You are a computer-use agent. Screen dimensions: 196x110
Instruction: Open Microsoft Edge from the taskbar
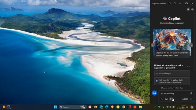pyautogui.click(x=107, y=107)
